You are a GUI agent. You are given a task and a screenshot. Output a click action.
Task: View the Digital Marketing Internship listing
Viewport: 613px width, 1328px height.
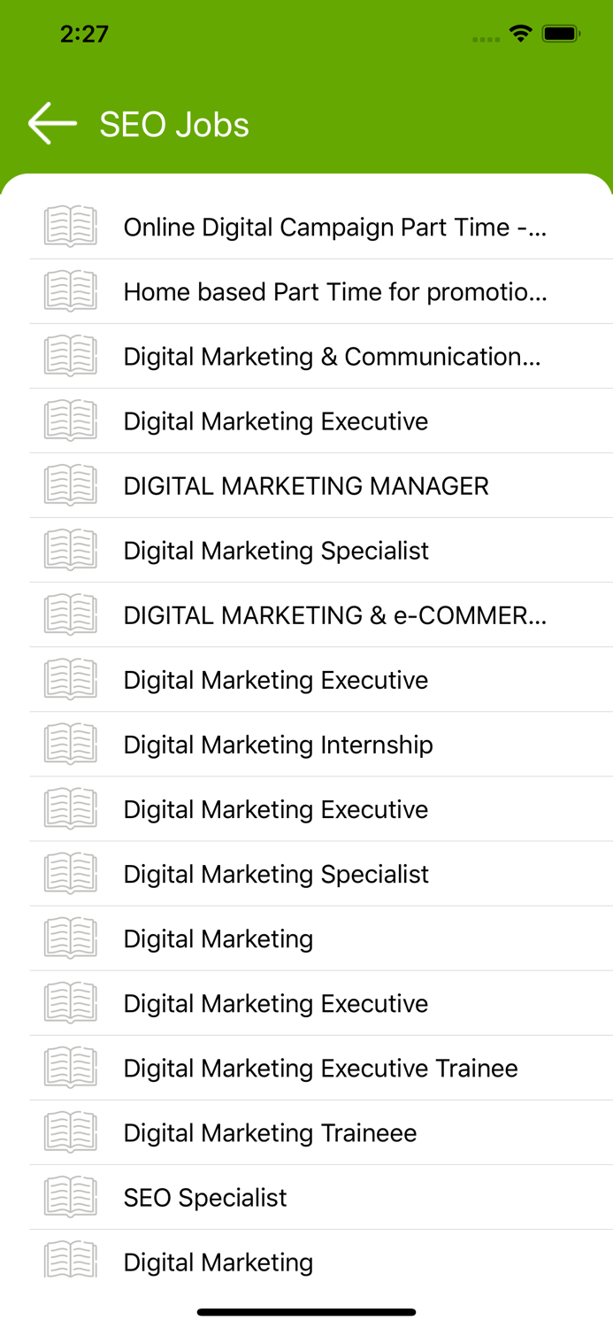[278, 745]
